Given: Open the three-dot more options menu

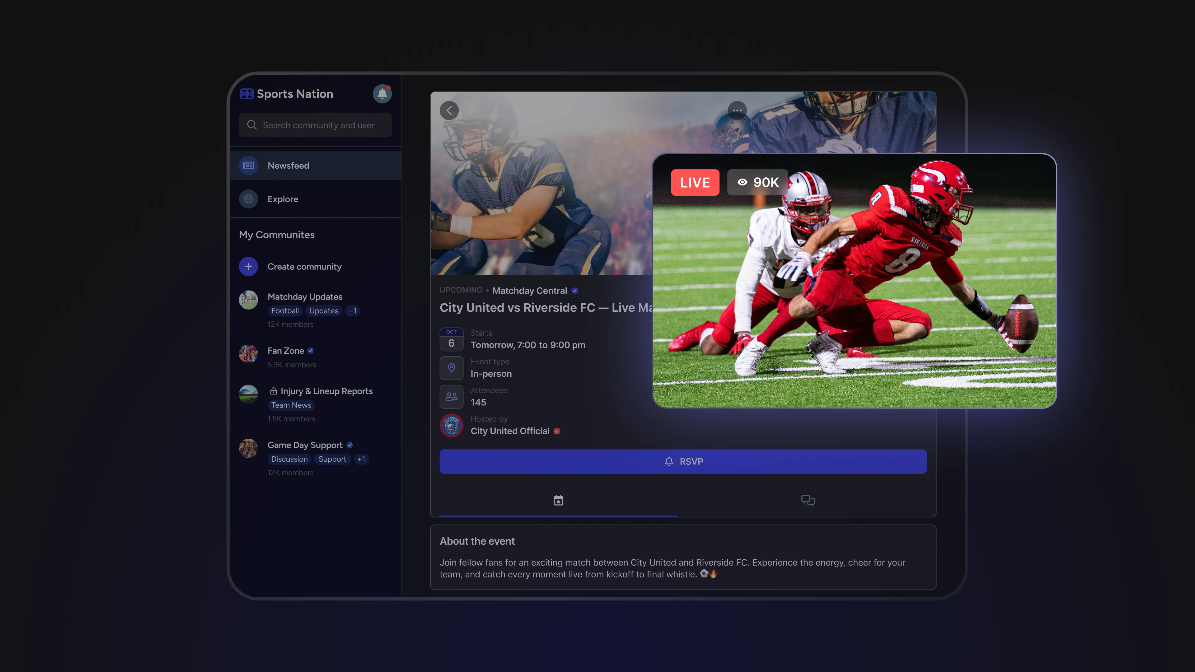Looking at the screenshot, I should 737,111.
